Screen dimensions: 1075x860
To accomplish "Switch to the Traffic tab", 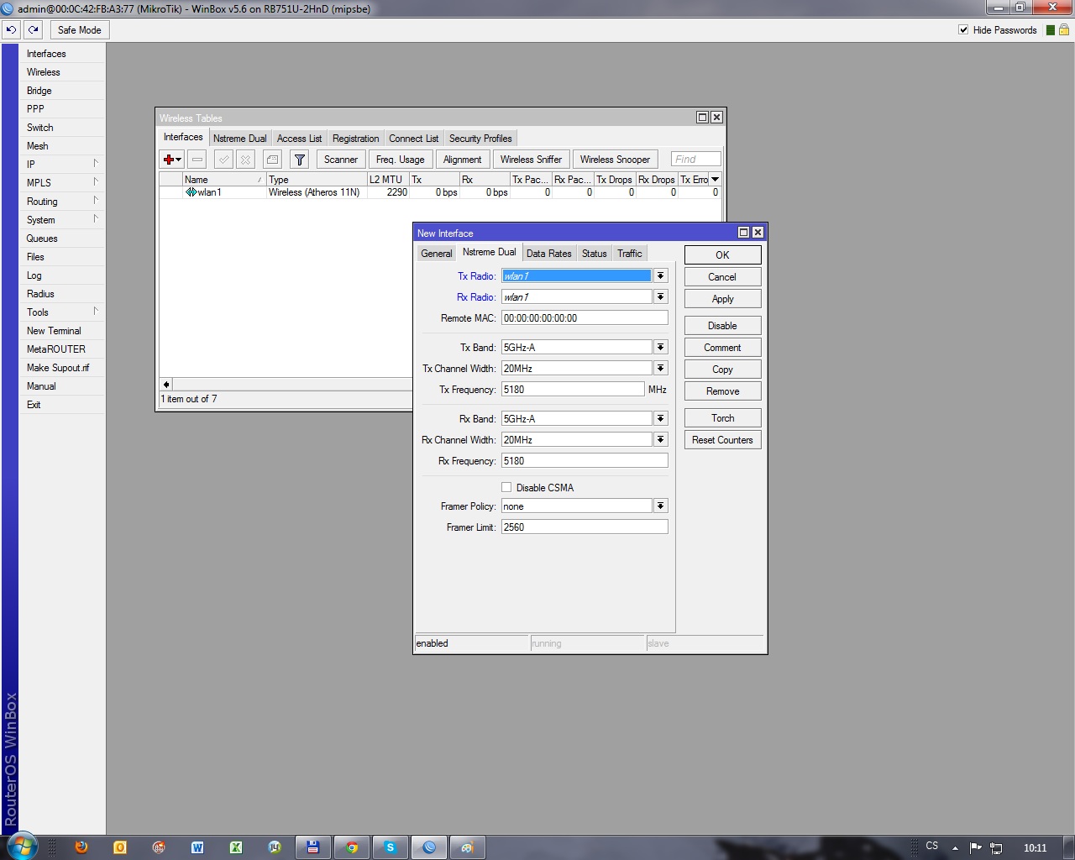I will click(629, 254).
